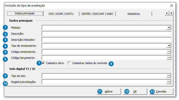Viewport: 179px width, 100px height.
Task: Expand the Módulo dropdown list
Action: coord(169,28)
